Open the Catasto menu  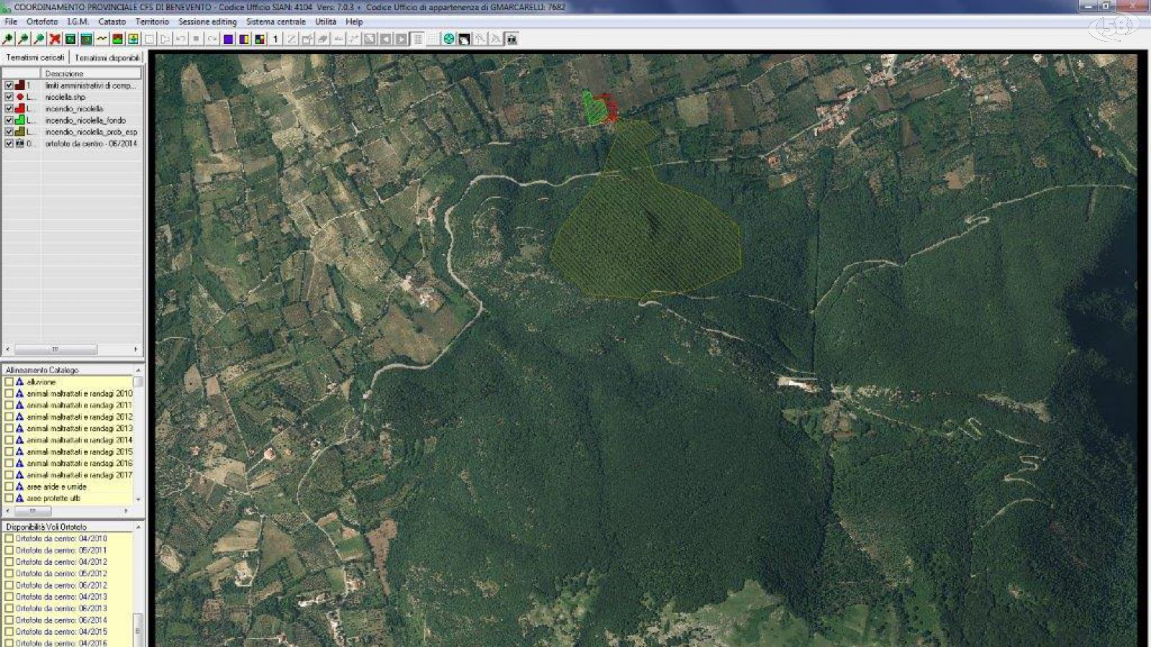coord(112,22)
